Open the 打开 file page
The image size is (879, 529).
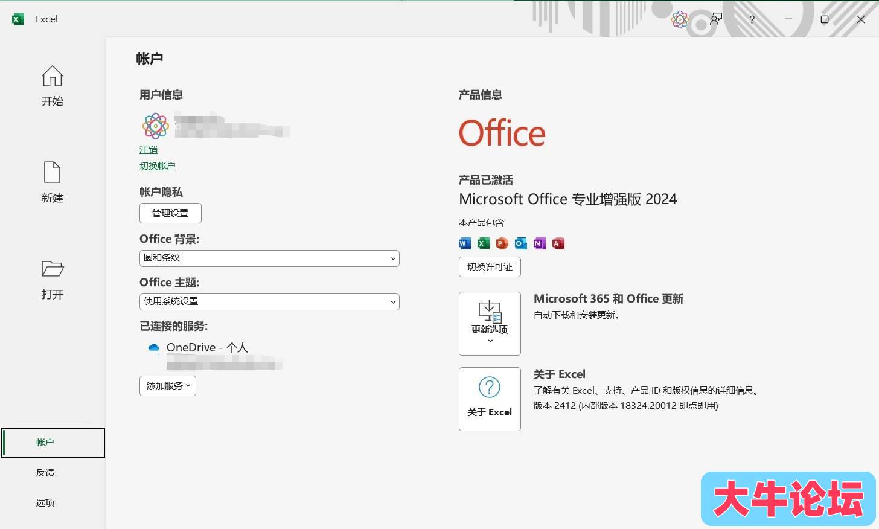52,279
